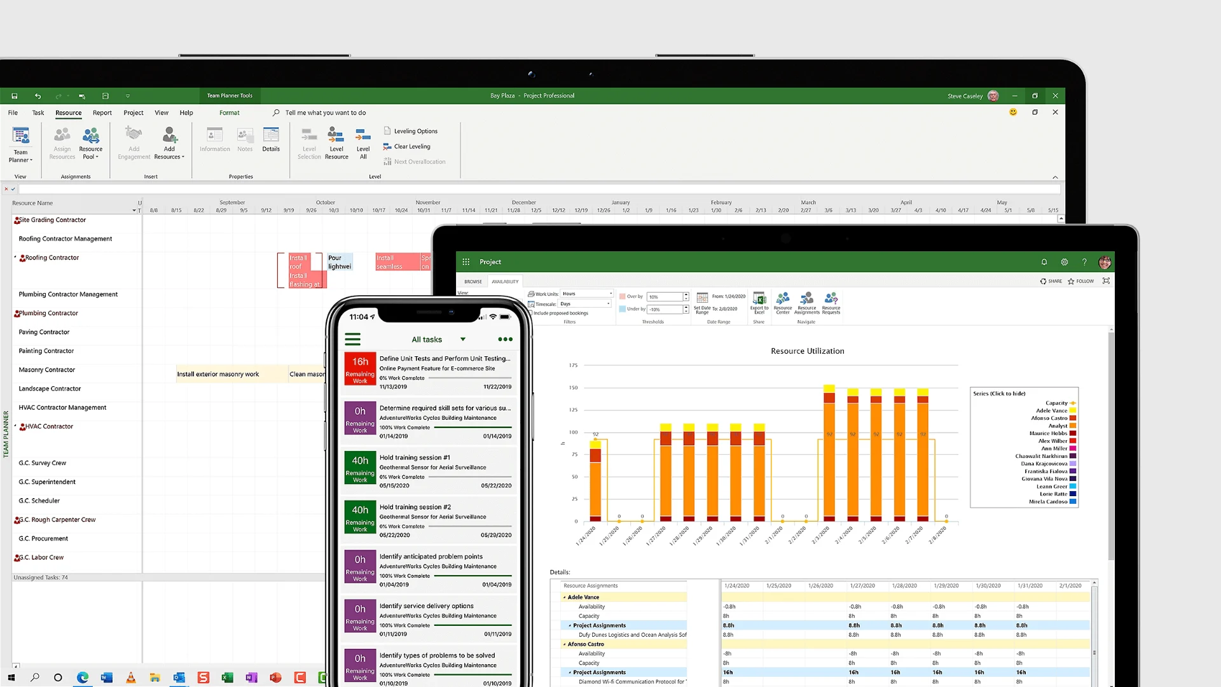The image size is (1221, 687).
Task: Click SHARE button on tablet
Action: click(1051, 281)
